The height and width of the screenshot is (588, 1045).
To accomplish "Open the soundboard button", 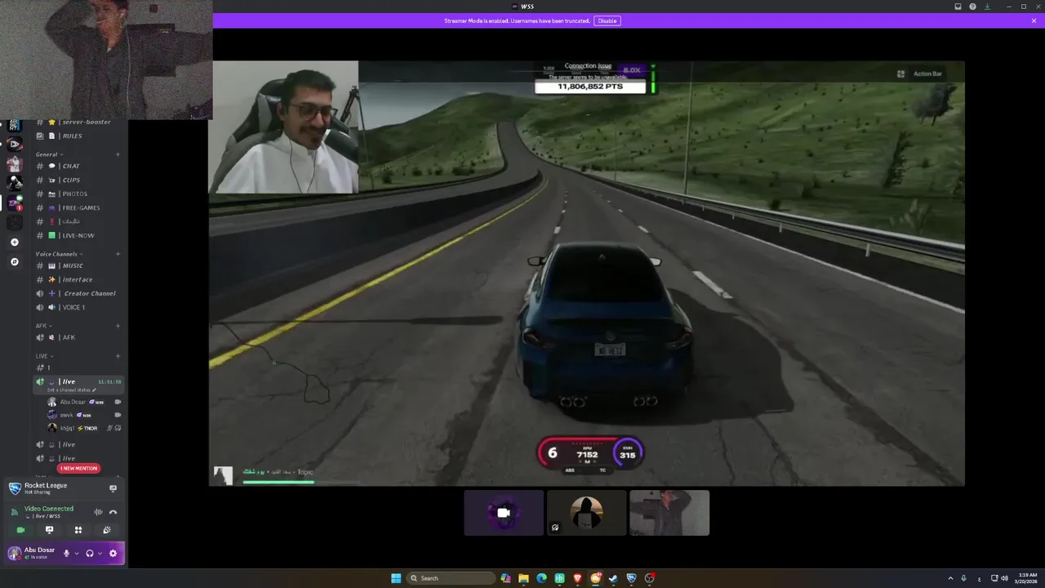I will pos(107,530).
